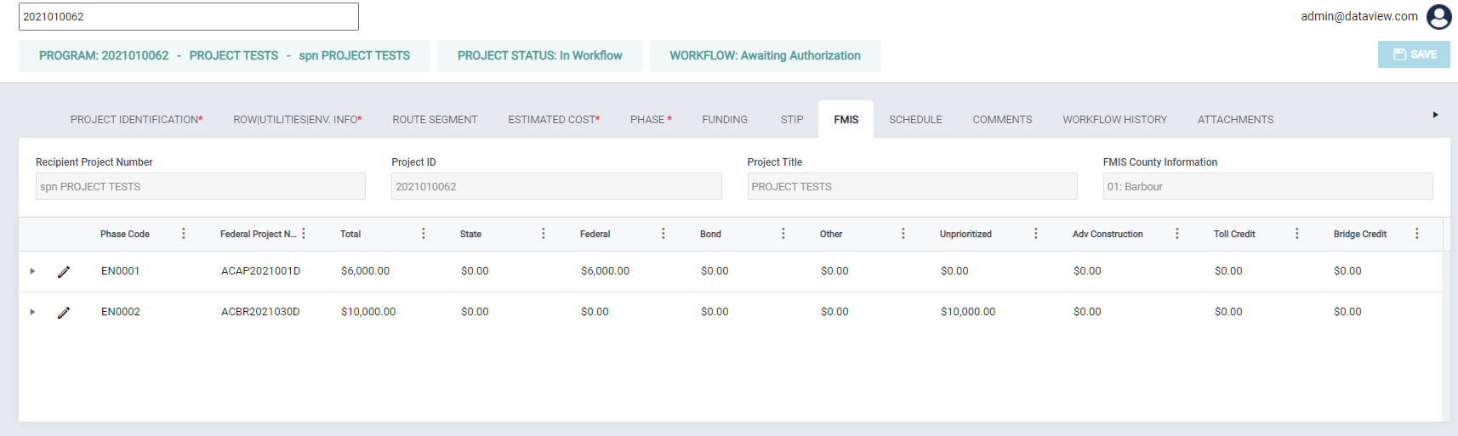Focus the project number search field
The image size is (1458, 436).
coord(189,16)
